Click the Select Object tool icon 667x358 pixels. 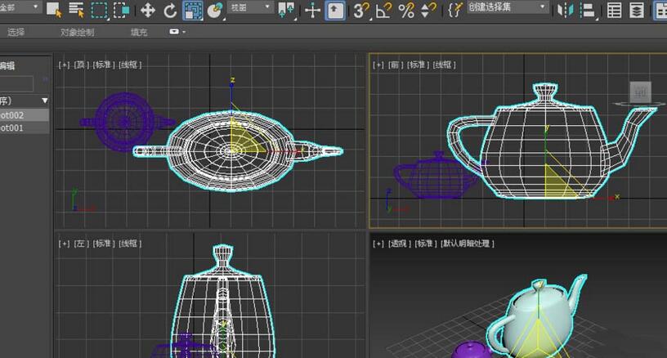(54, 10)
